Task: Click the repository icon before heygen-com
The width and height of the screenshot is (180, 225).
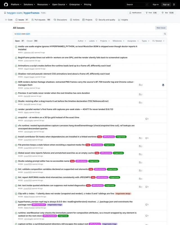Action: [5, 13]
